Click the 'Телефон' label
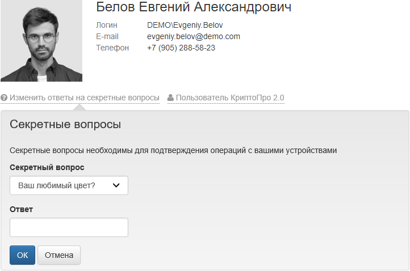The height and width of the screenshot is (271, 410). click(113, 48)
